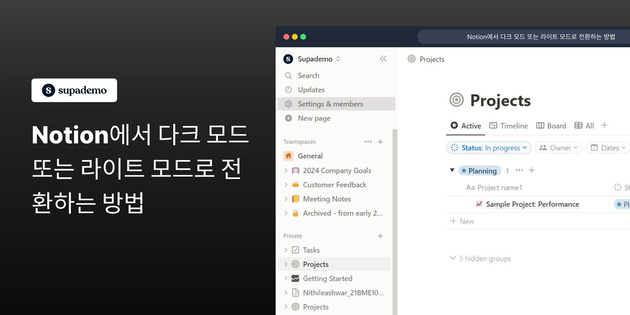Click the Updates clock icon
Image resolution: width=630 pixels, height=315 pixels.
[288, 90]
